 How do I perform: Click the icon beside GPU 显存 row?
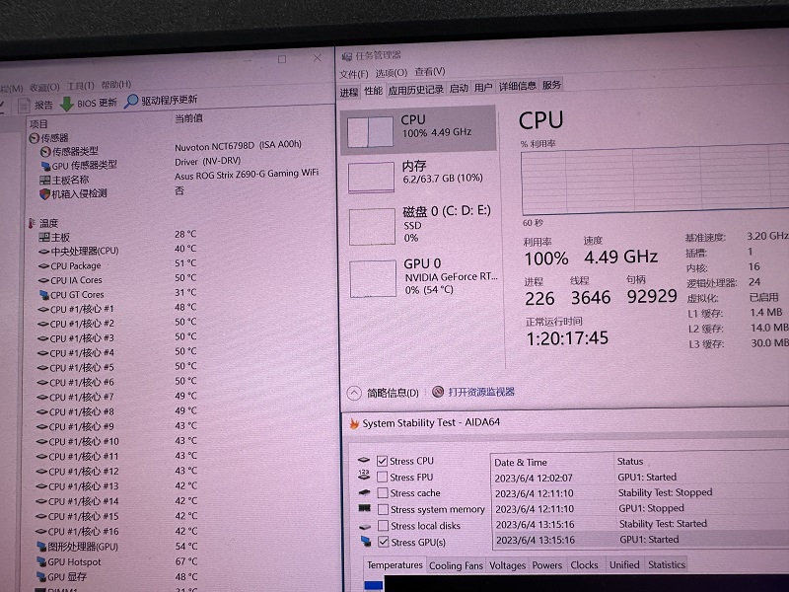[41, 577]
